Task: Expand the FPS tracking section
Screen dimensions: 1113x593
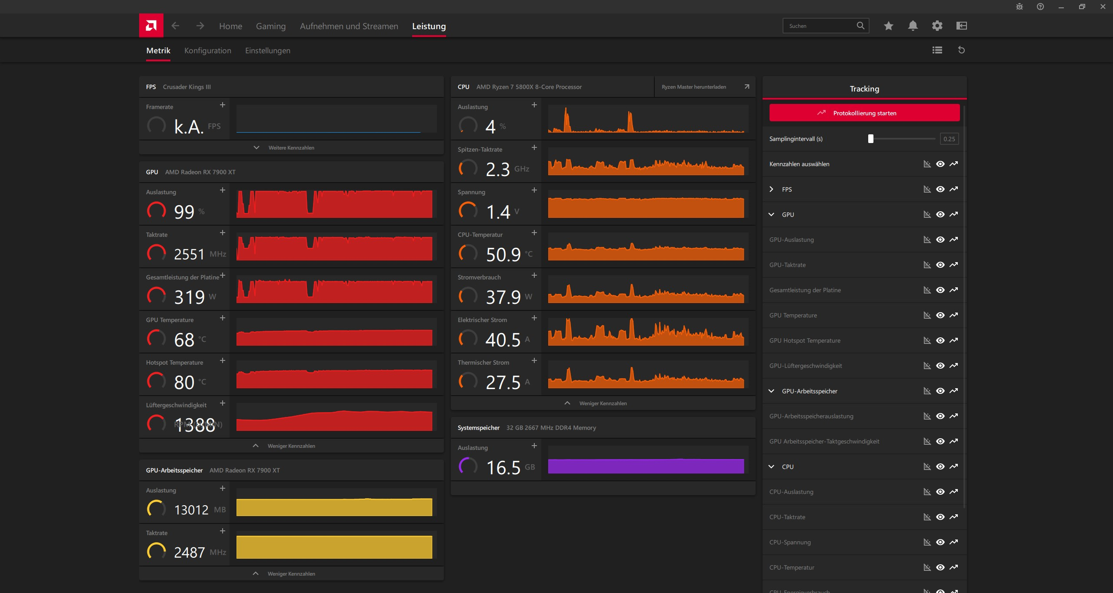Action: point(771,189)
